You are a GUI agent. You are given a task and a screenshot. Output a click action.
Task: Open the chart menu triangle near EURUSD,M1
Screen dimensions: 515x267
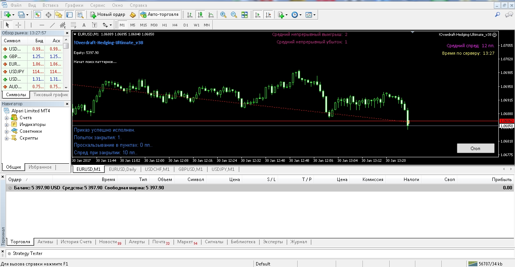click(75, 34)
